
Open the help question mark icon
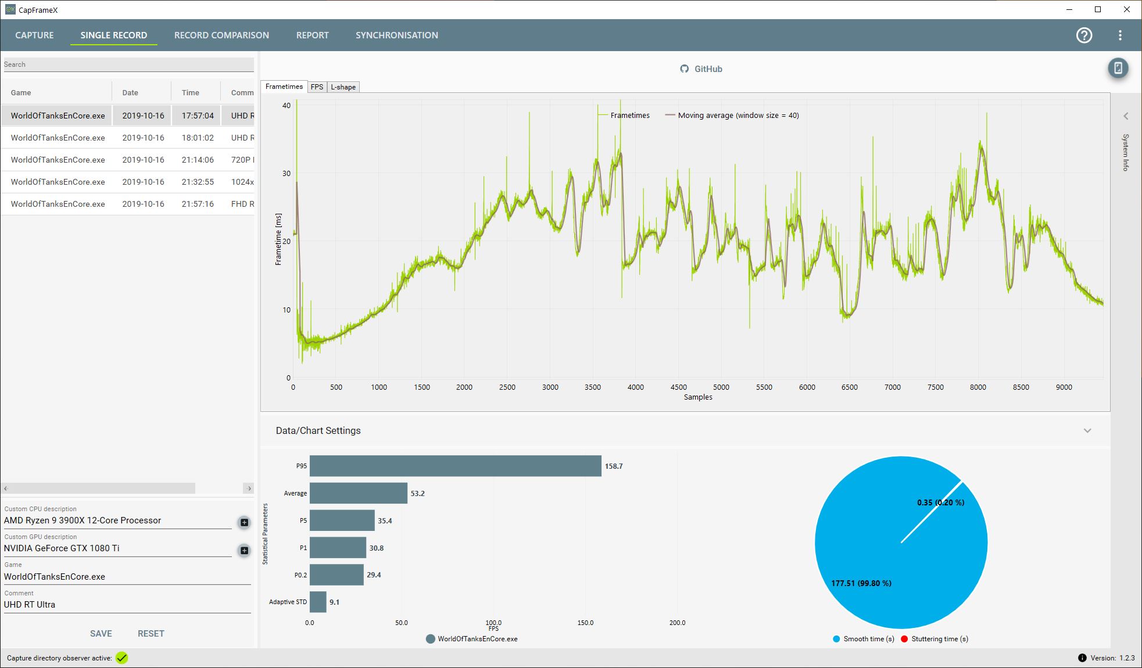[x=1084, y=35]
